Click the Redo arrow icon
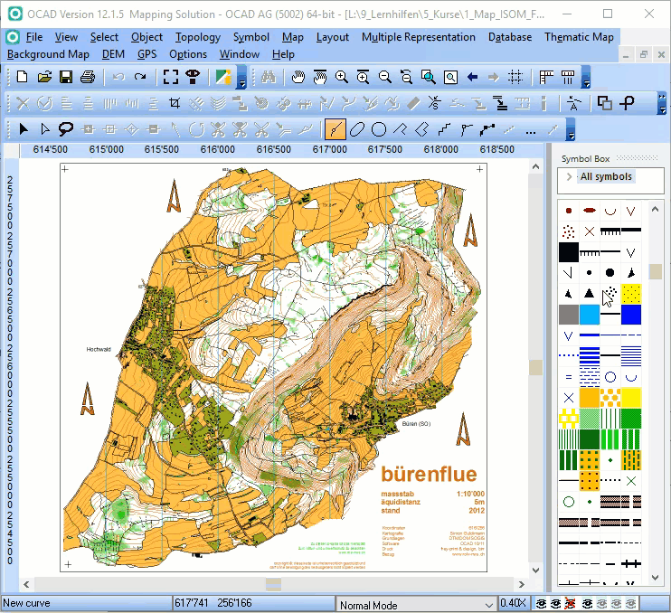 click(x=140, y=77)
